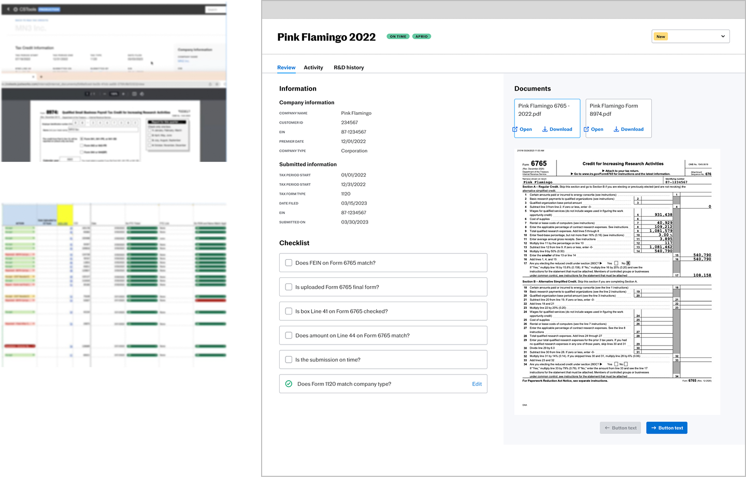
Task: Select the Pink Flamingo Form 8974 card
Action: [619, 118]
